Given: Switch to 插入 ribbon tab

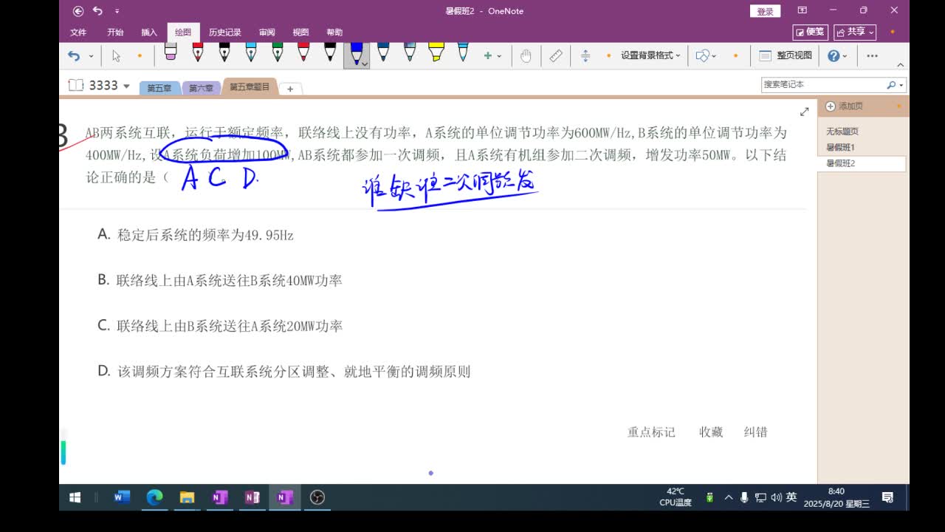Looking at the screenshot, I should pyautogui.click(x=149, y=33).
